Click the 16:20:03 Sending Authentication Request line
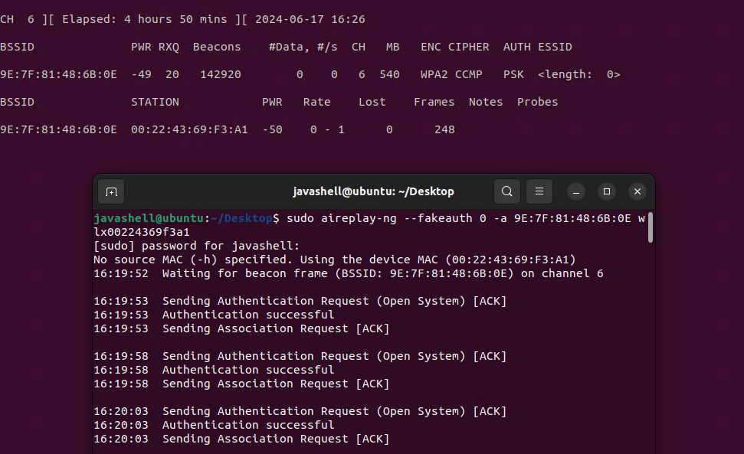The width and height of the screenshot is (744, 454). click(300, 411)
